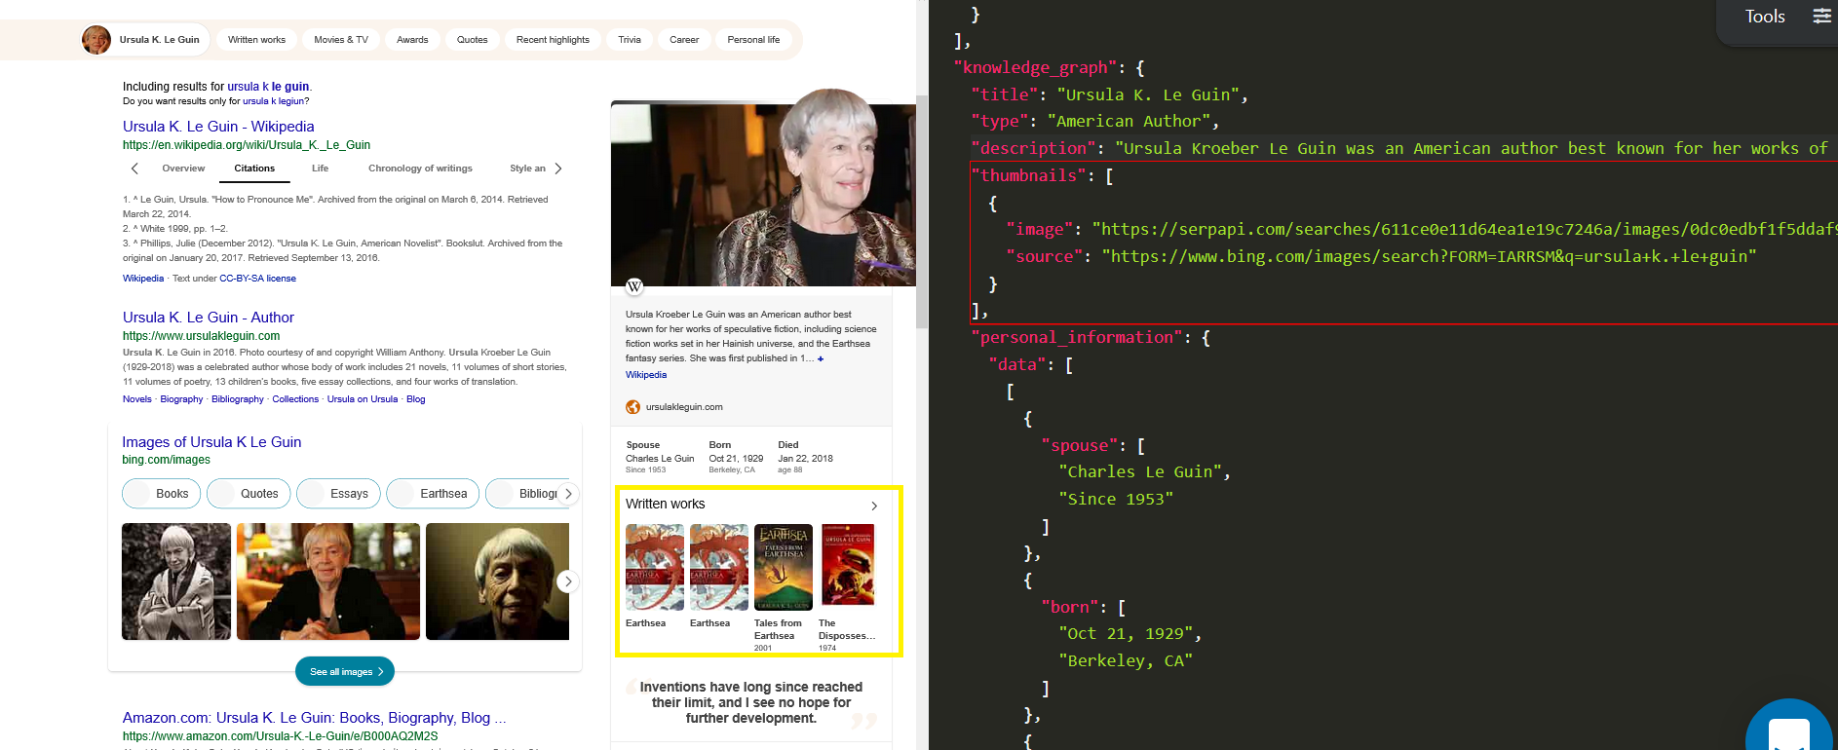The height and width of the screenshot is (750, 1838).
Task: Open the Written works tab
Action: pos(256,40)
